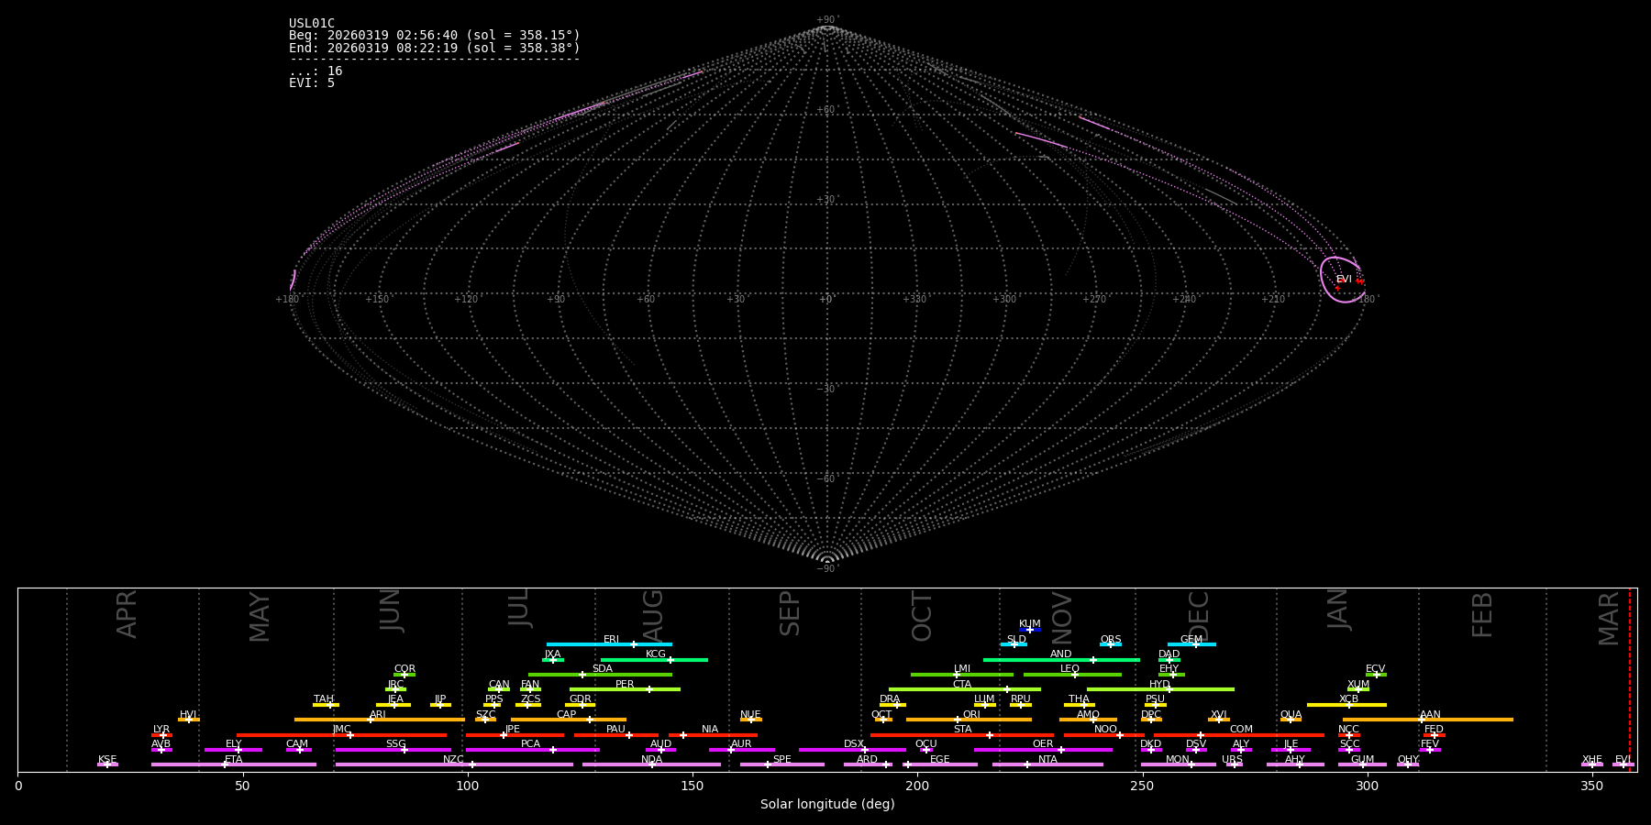The width and height of the screenshot is (1651, 825).
Task: Click the green KCG shower bar
Action: [654, 659]
